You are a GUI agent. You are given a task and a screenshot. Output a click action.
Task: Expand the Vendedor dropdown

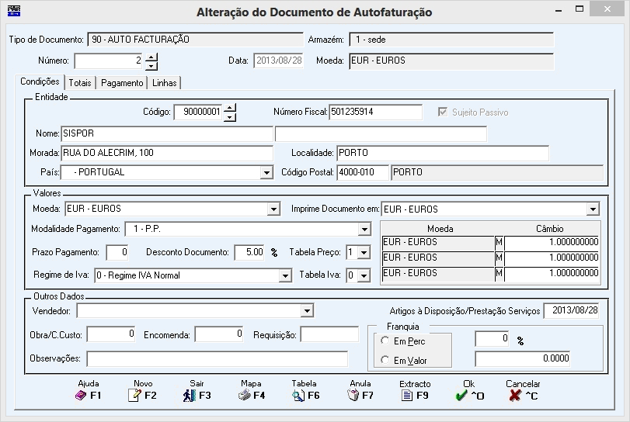tap(307, 310)
